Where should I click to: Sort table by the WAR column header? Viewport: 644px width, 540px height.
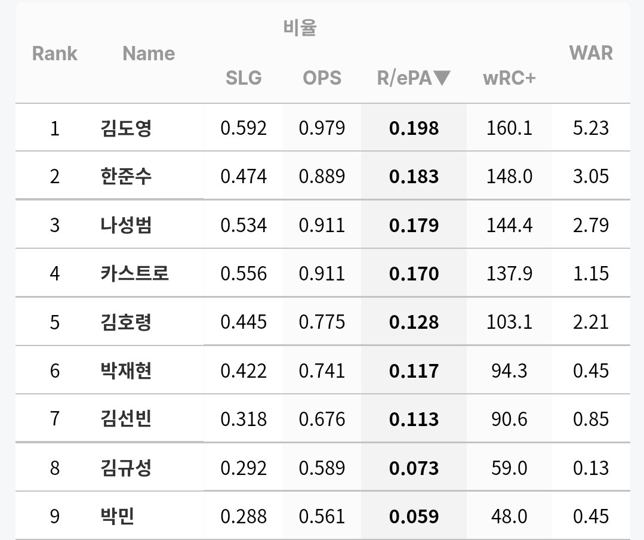point(591,53)
